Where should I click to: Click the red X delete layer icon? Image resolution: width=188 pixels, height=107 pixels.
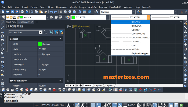54,90
